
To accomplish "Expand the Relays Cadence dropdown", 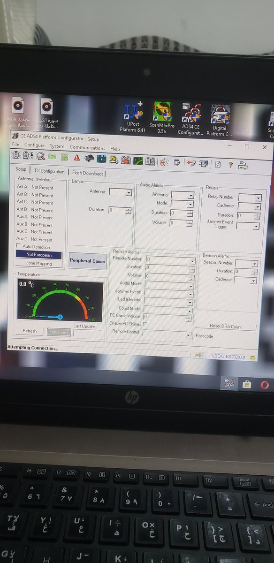I will (249, 206).
